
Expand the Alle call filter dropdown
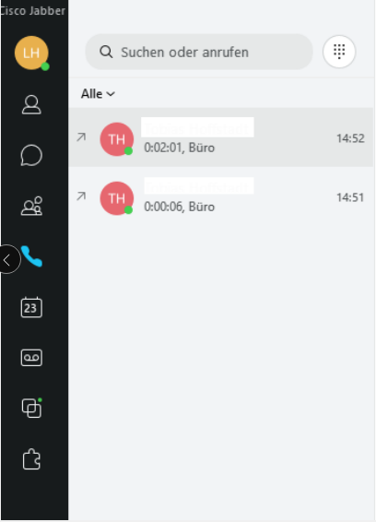pyautogui.click(x=98, y=94)
